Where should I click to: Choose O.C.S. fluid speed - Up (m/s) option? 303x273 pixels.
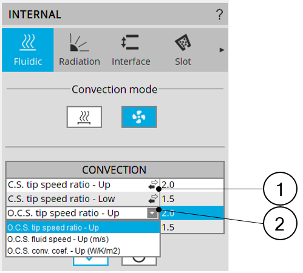pyautogui.click(x=83, y=239)
